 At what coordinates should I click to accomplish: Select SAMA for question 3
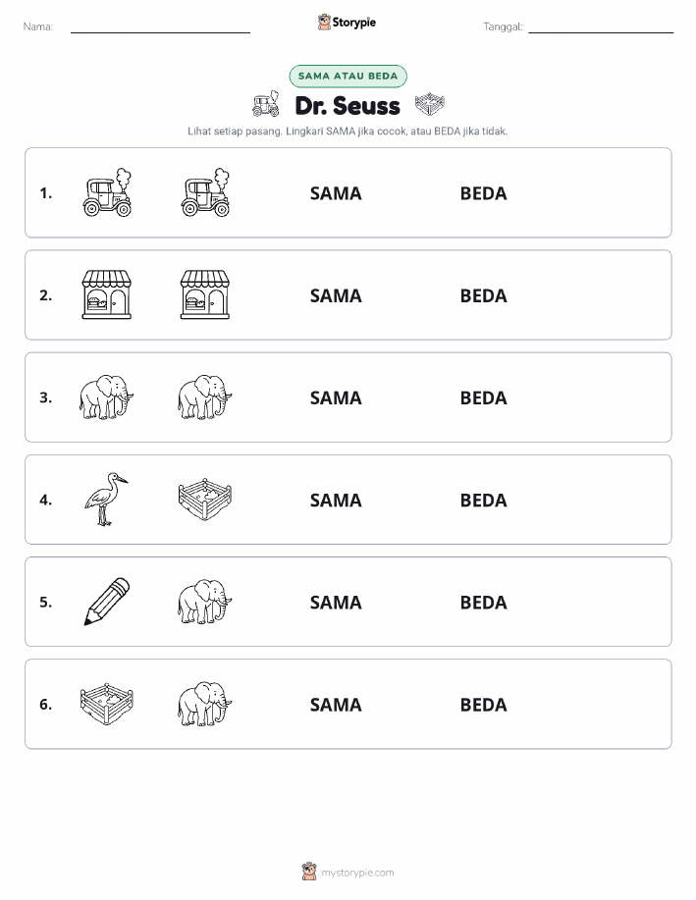[336, 397]
